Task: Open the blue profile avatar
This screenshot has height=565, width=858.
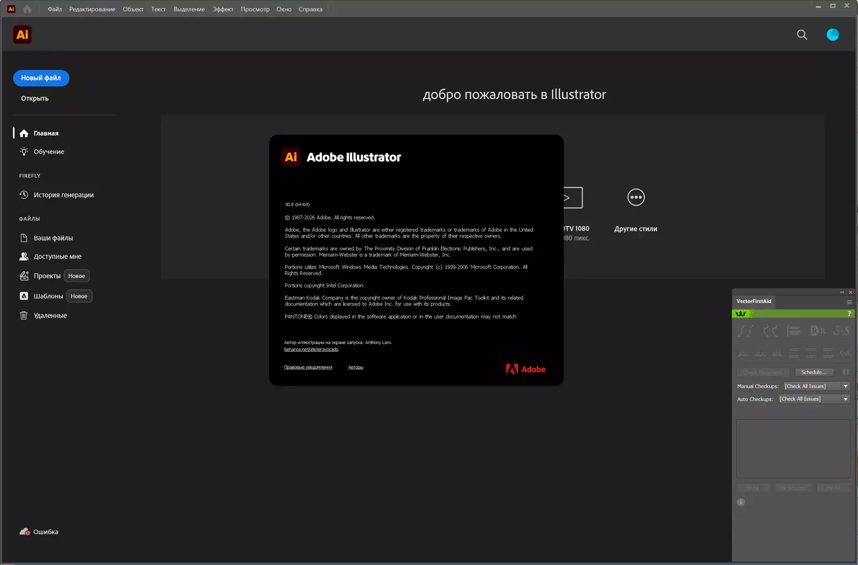Action: point(833,35)
